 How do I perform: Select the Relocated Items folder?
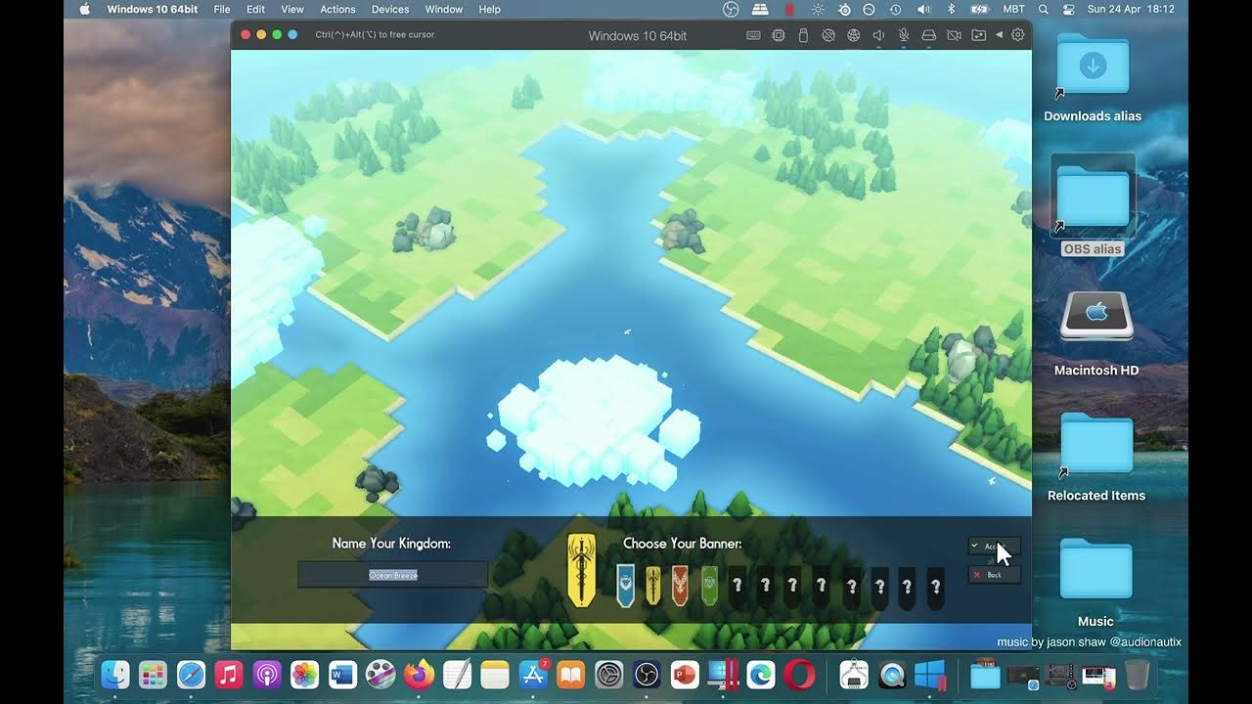pyautogui.click(x=1096, y=446)
